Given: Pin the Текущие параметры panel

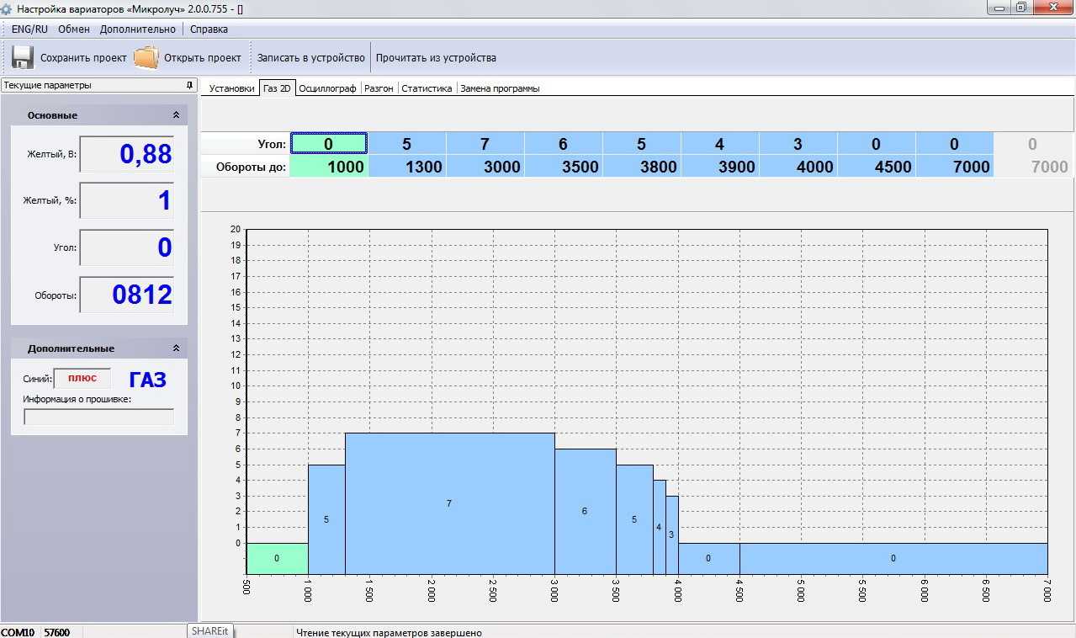Looking at the screenshot, I should [x=189, y=85].
